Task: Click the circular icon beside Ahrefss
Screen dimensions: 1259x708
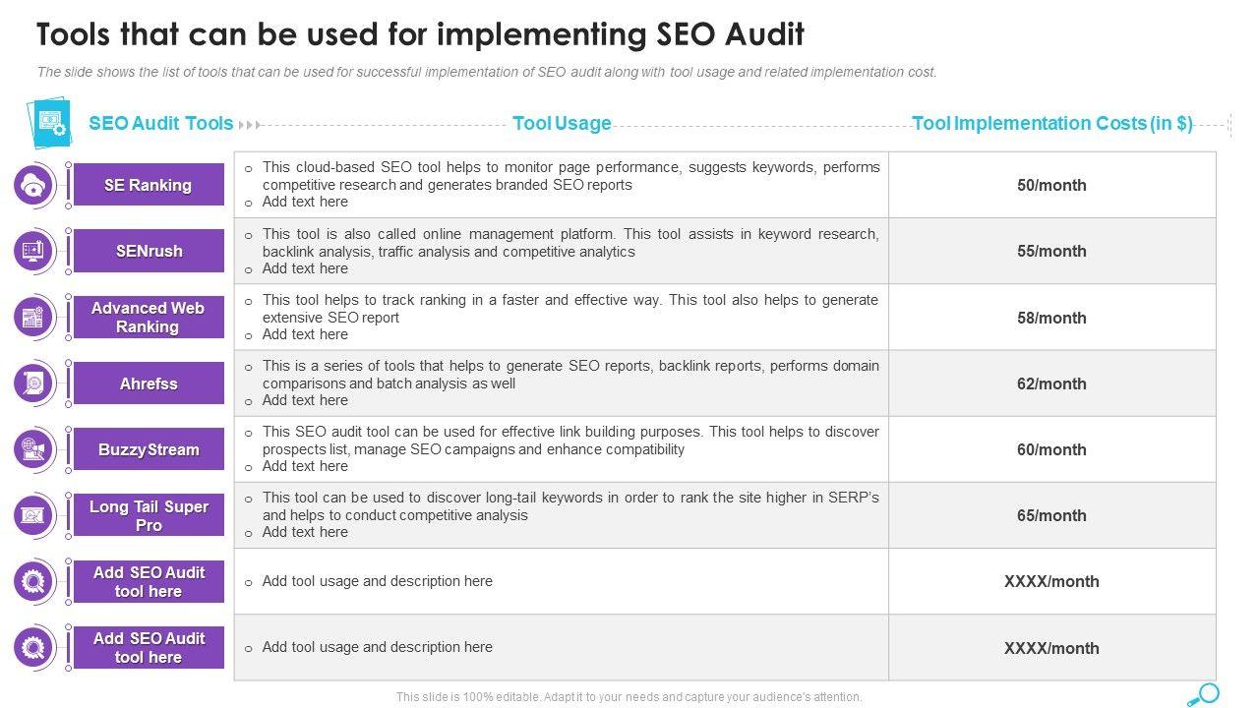Action: [x=34, y=383]
